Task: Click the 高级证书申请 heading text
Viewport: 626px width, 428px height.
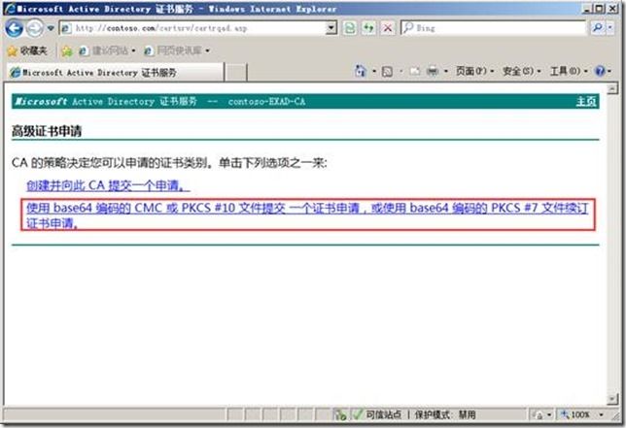Action: click(x=47, y=131)
